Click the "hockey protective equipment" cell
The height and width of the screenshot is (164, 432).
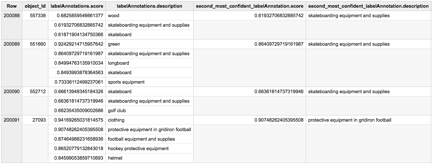[x=138, y=149]
